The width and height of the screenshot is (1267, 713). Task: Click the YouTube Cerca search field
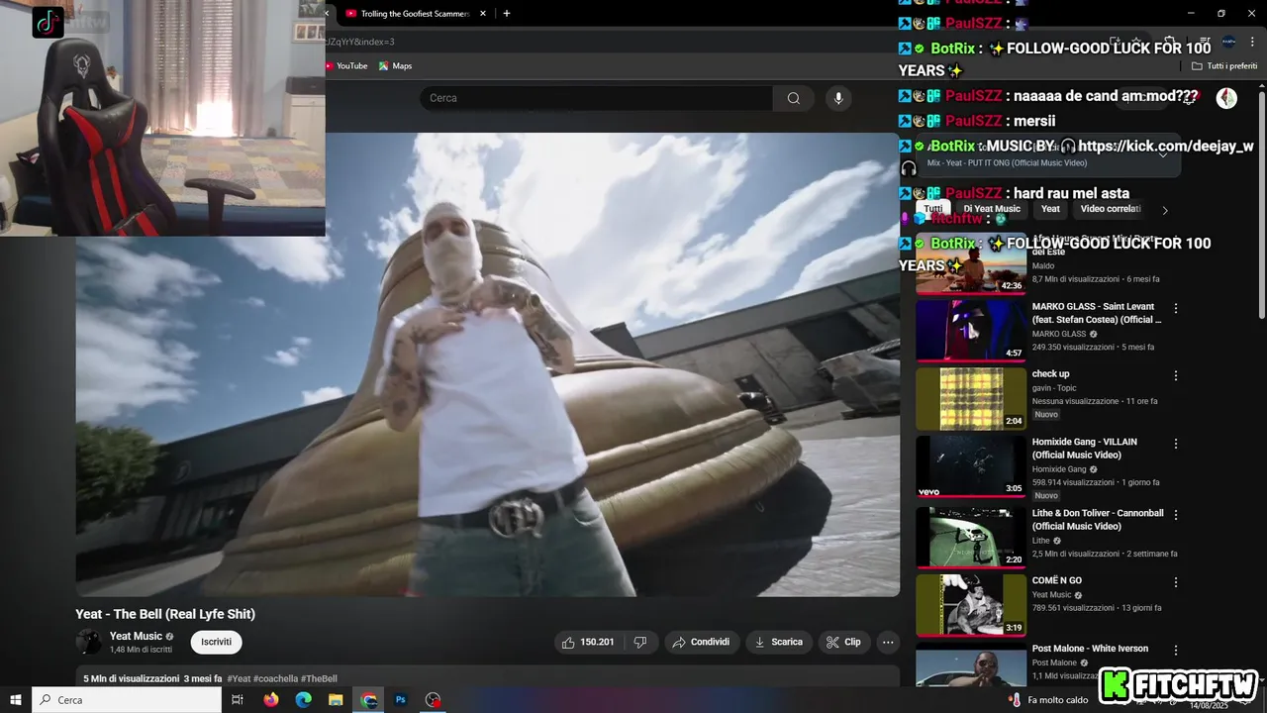[597, 98]
